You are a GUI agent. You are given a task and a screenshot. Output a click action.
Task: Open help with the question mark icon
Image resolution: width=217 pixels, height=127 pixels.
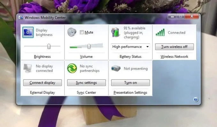[x=196, y=99]
